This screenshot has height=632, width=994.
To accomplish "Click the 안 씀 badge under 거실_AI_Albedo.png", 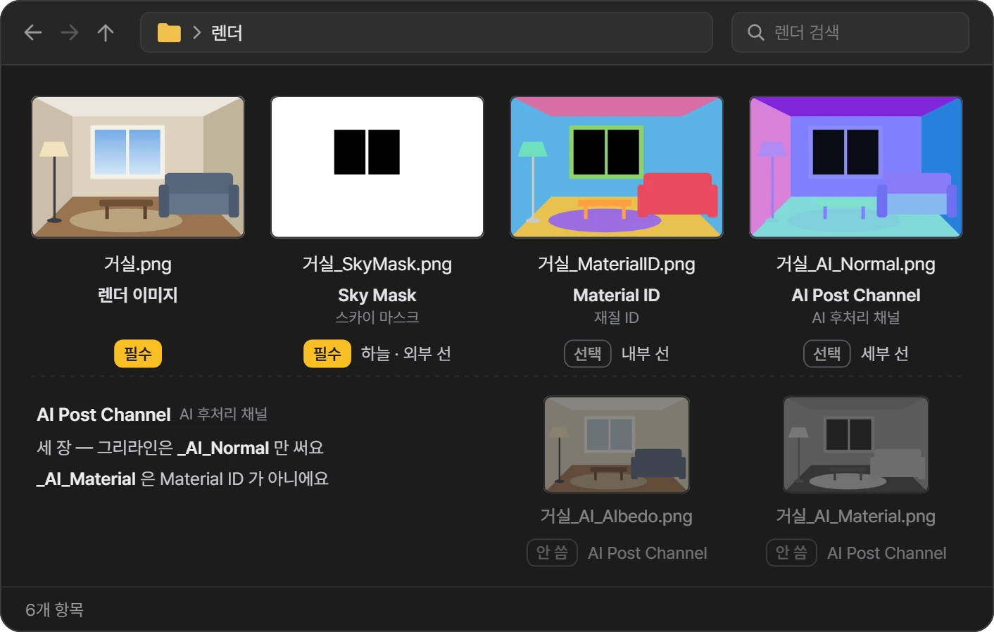I will pyautogui.click(x=552, y=552).
